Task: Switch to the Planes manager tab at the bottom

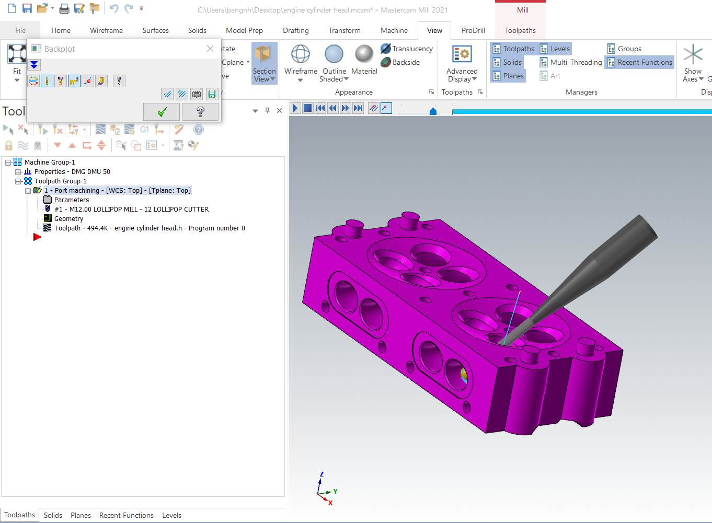Action: click(81, 515)
